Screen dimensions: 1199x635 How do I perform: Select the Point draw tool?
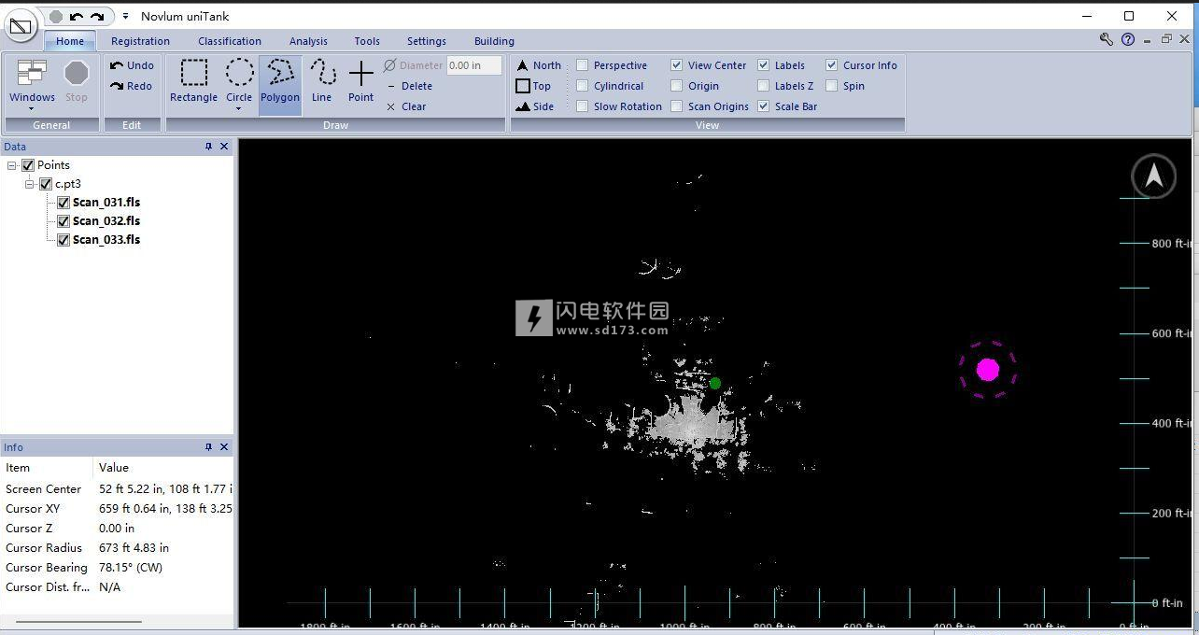point(360,81)
